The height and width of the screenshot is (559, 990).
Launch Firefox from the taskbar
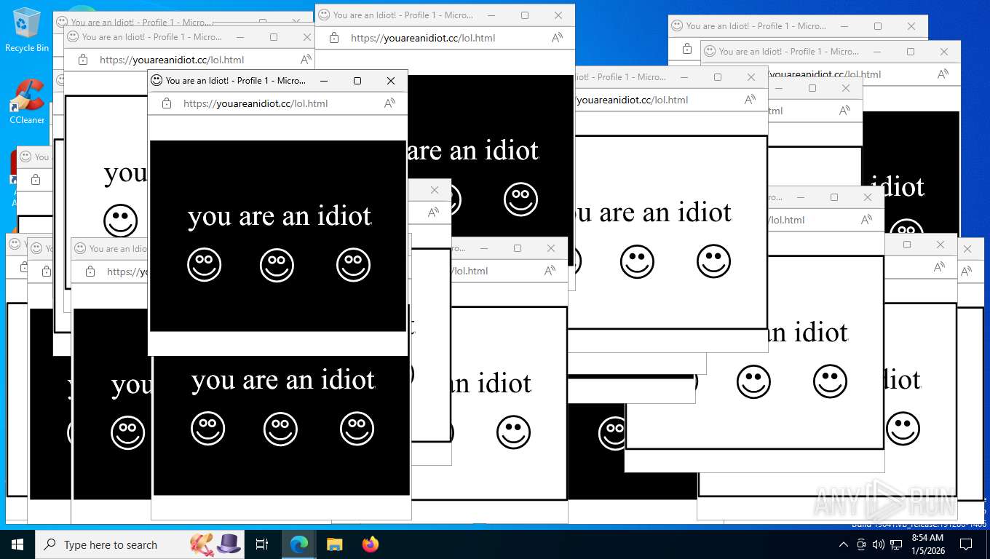point(371,544)
